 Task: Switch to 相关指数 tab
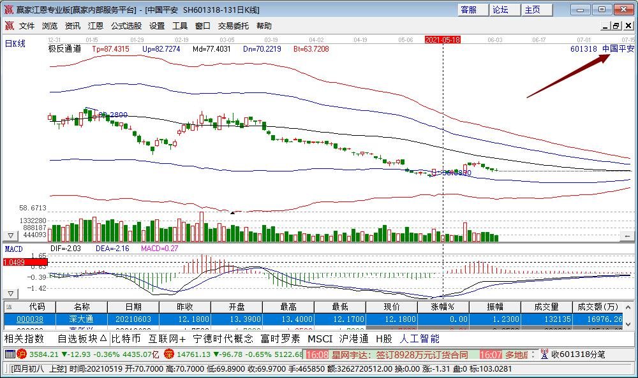click(x=24, y=338)
